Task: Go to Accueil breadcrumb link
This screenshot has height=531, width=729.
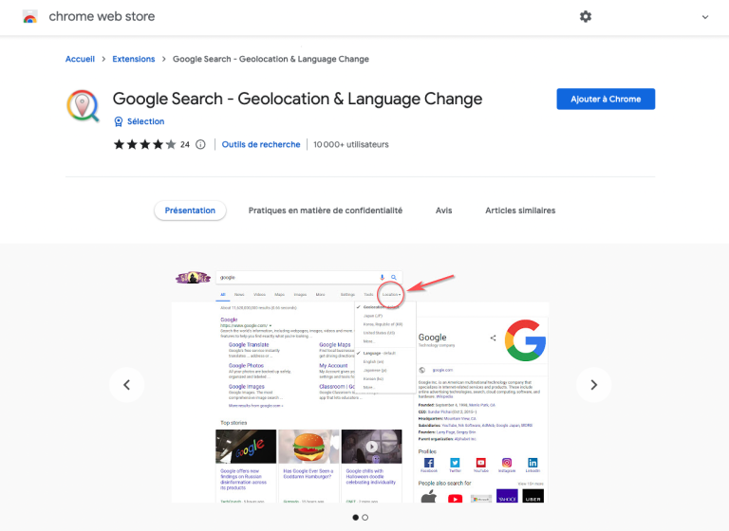Action: (80, 59)
